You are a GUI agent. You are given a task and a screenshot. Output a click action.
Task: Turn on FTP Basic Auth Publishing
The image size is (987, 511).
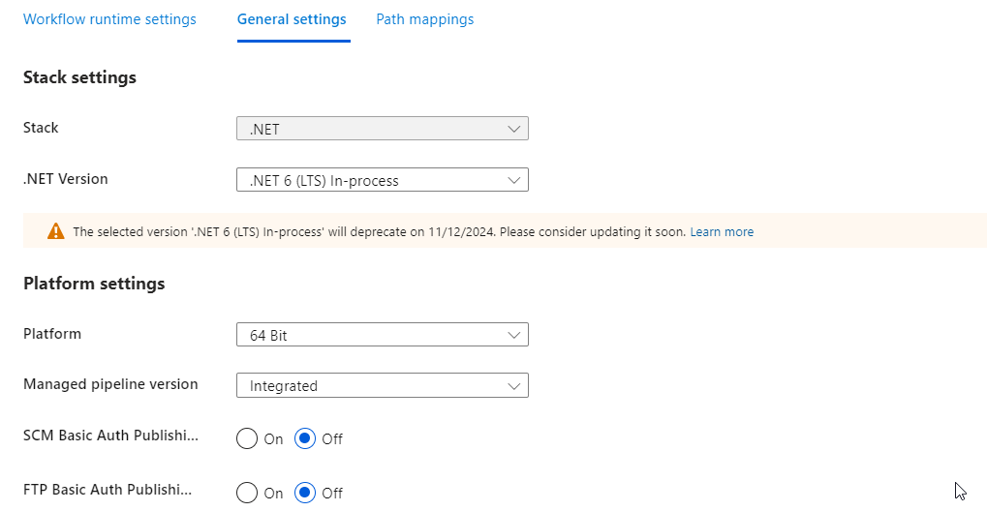click(247, 493)
